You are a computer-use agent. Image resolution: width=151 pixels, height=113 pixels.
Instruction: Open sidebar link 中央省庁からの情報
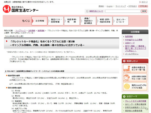click(134, 40)
